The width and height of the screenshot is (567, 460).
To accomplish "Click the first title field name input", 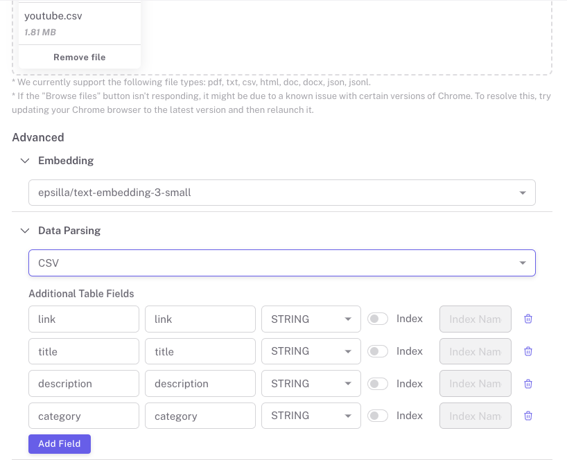I will pyautogui.click(x=84, y=351).
